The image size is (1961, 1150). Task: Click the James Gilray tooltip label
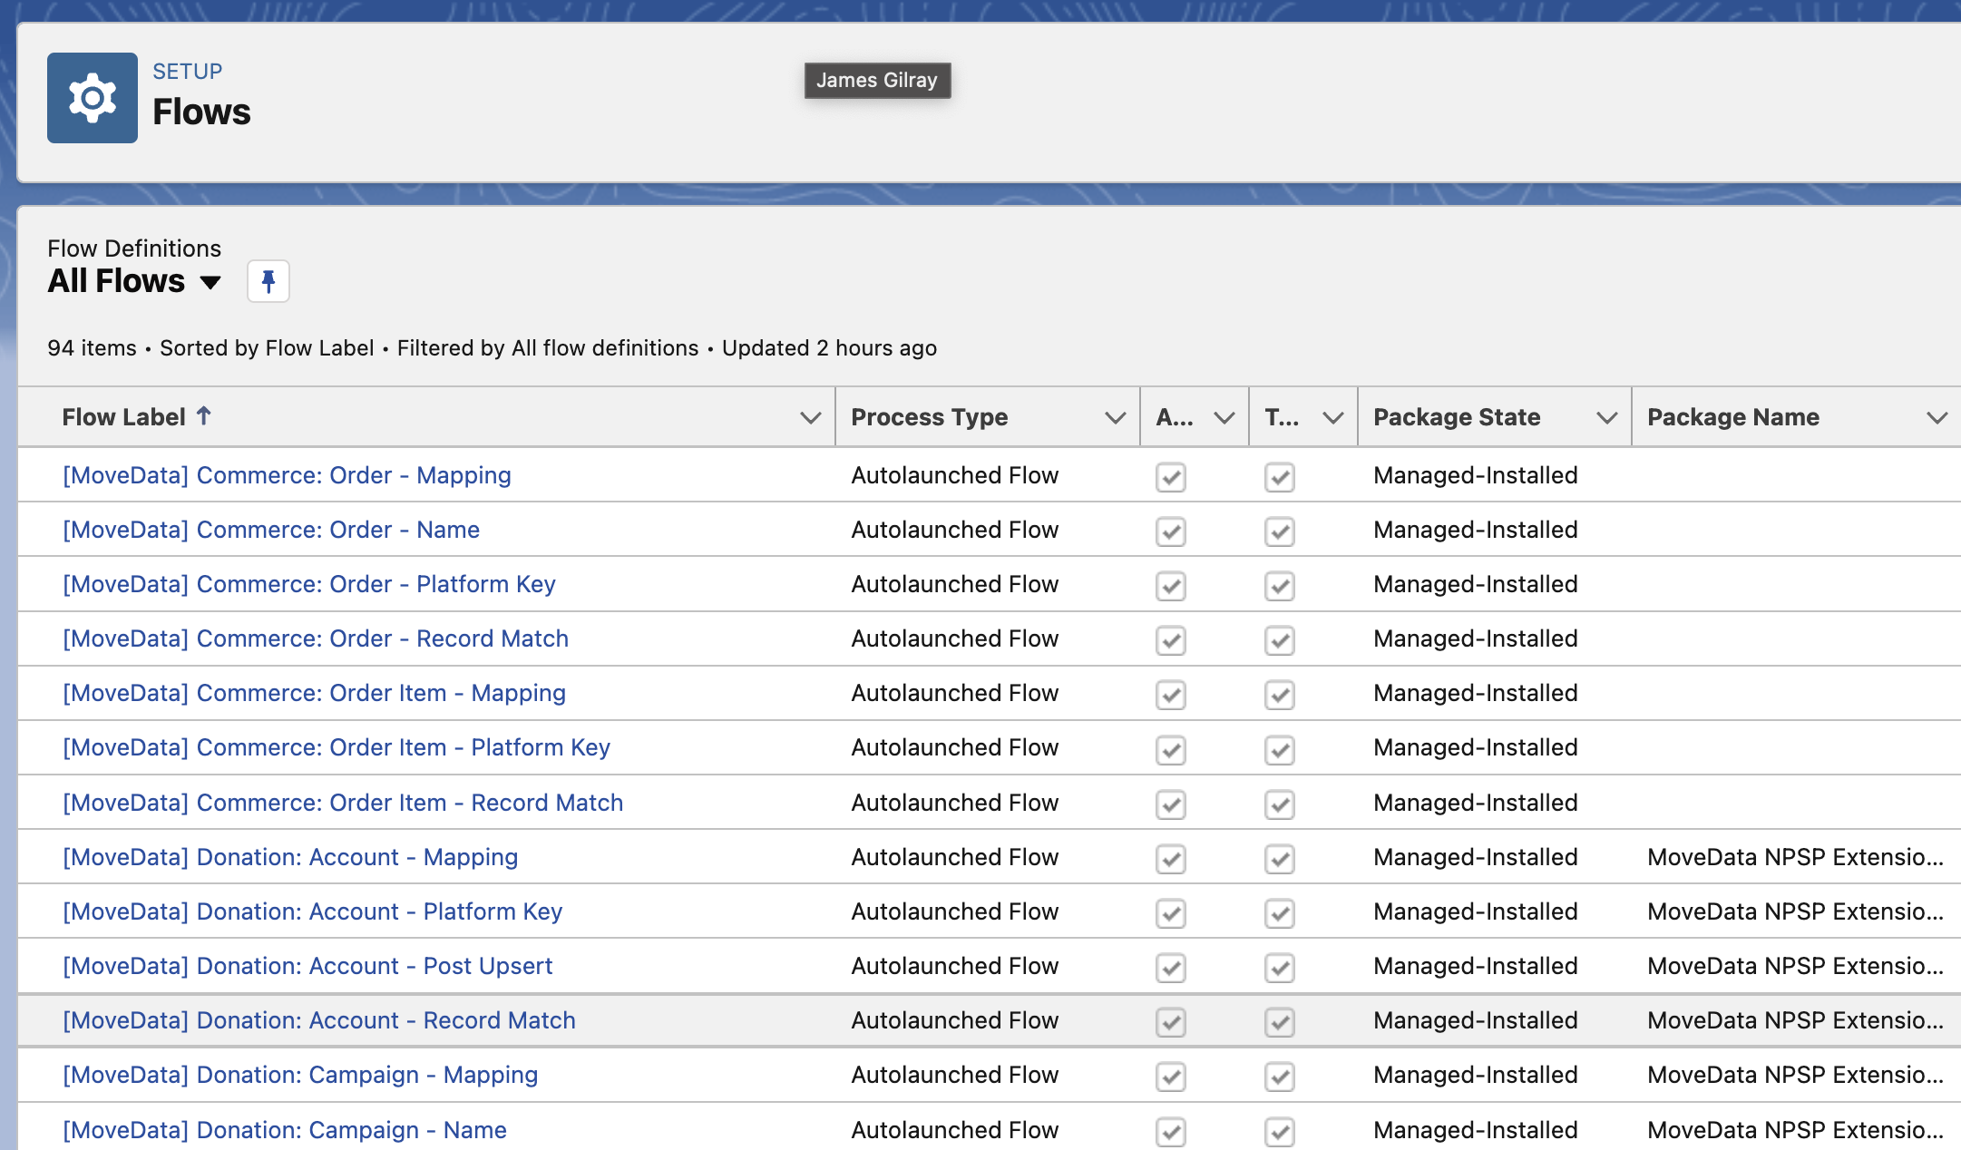tap(876, 80)
